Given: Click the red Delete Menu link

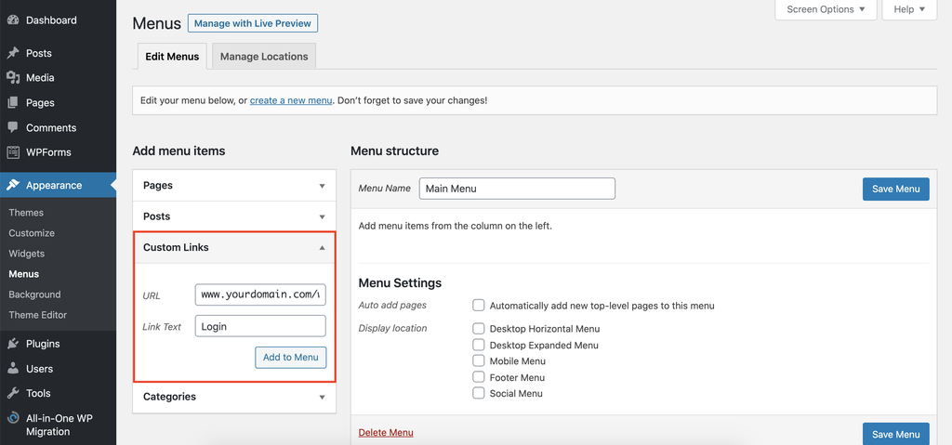Looking at the screenshot, I should [x=386, y=433].
